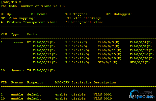Screen dimensions: 156x101
Task: Click the GE0/0/2(D) port entry
Action: [x=140, y=63]
